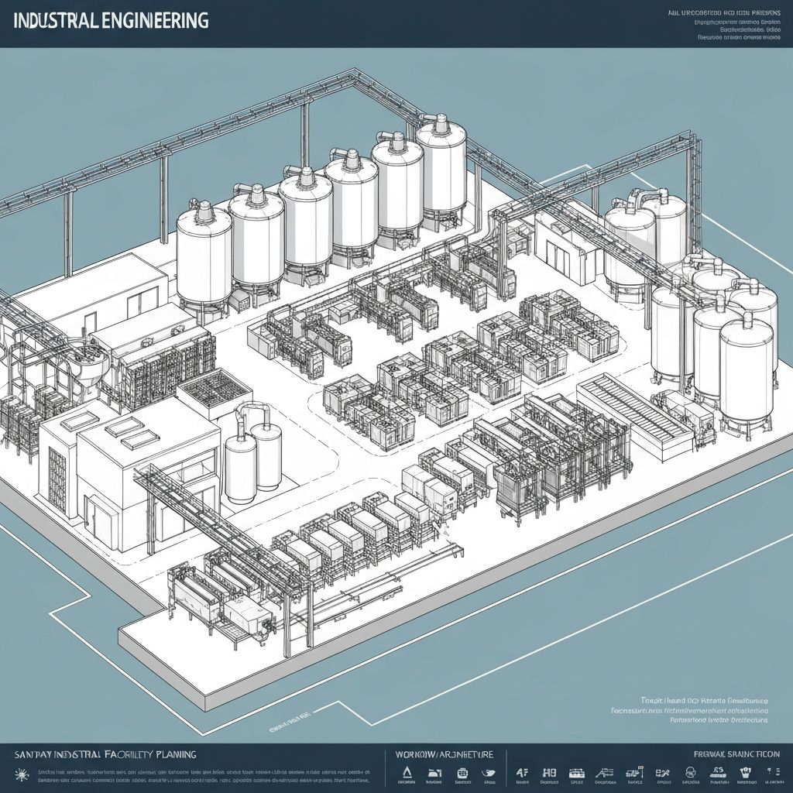Click the circular headset-style icon in the legend
The width and height of the screenshot is (793, 793).
690,772
